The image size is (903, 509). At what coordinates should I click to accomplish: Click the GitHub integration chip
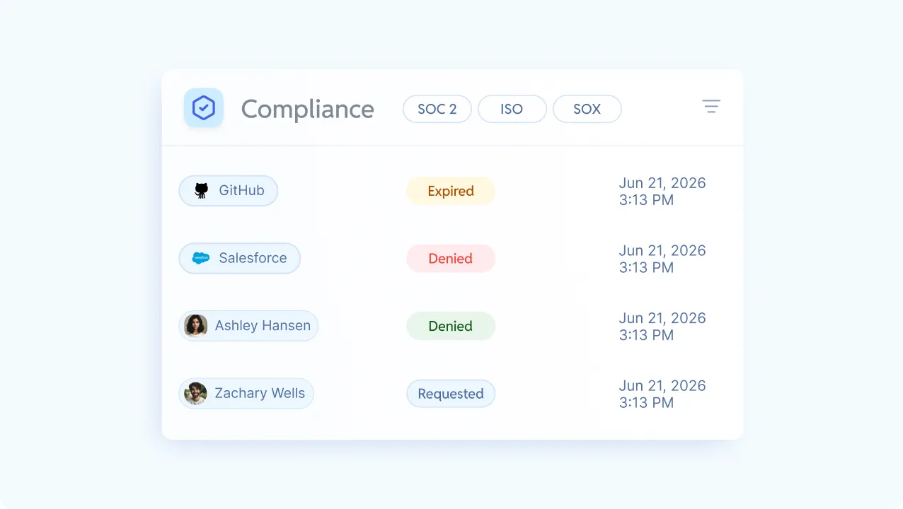tap(228, 190)
